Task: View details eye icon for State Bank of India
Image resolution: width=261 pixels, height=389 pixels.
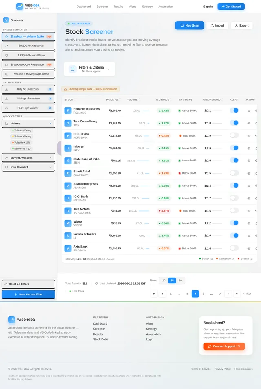Action: tap(249, 161)
